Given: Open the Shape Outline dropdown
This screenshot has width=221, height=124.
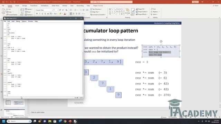Looking at the screenshot, I should tap(142, 12).
